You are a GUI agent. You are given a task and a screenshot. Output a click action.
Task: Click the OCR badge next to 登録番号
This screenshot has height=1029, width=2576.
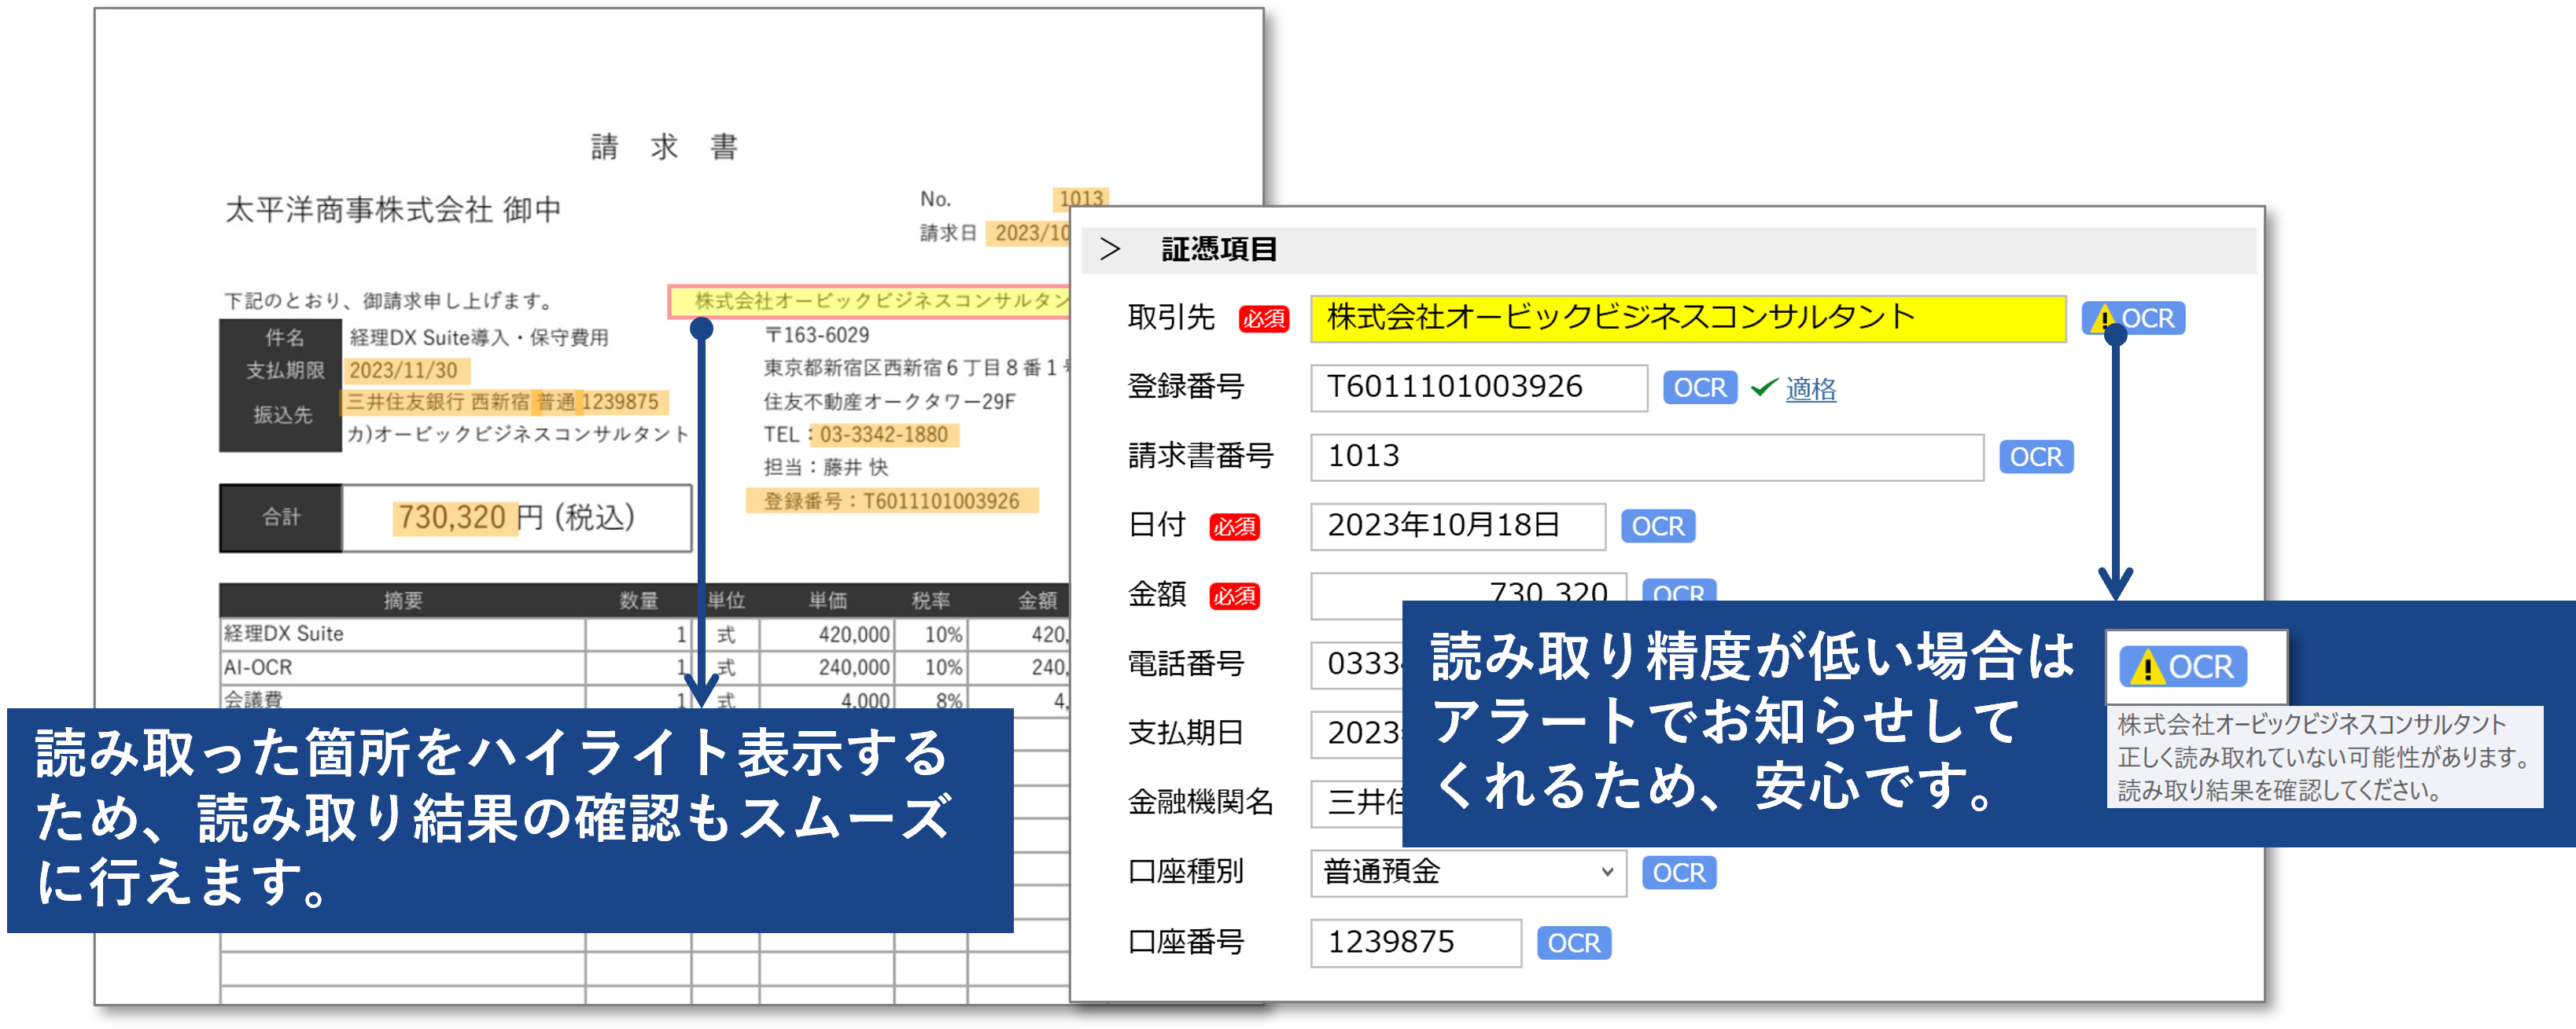[x=1699, y=388]
